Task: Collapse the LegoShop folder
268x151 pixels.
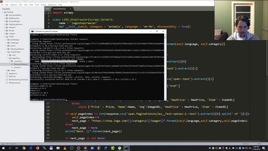Action: coord(8,58)
